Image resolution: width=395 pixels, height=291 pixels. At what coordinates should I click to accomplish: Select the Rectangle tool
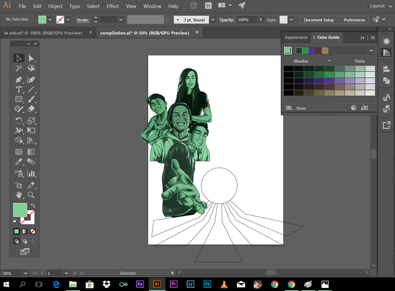pyautogui.click(x=19, y=100)
